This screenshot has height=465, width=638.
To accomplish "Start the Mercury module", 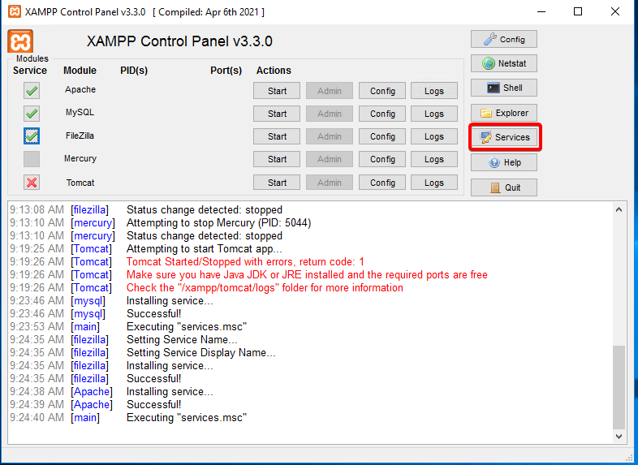I will point(277,159).
